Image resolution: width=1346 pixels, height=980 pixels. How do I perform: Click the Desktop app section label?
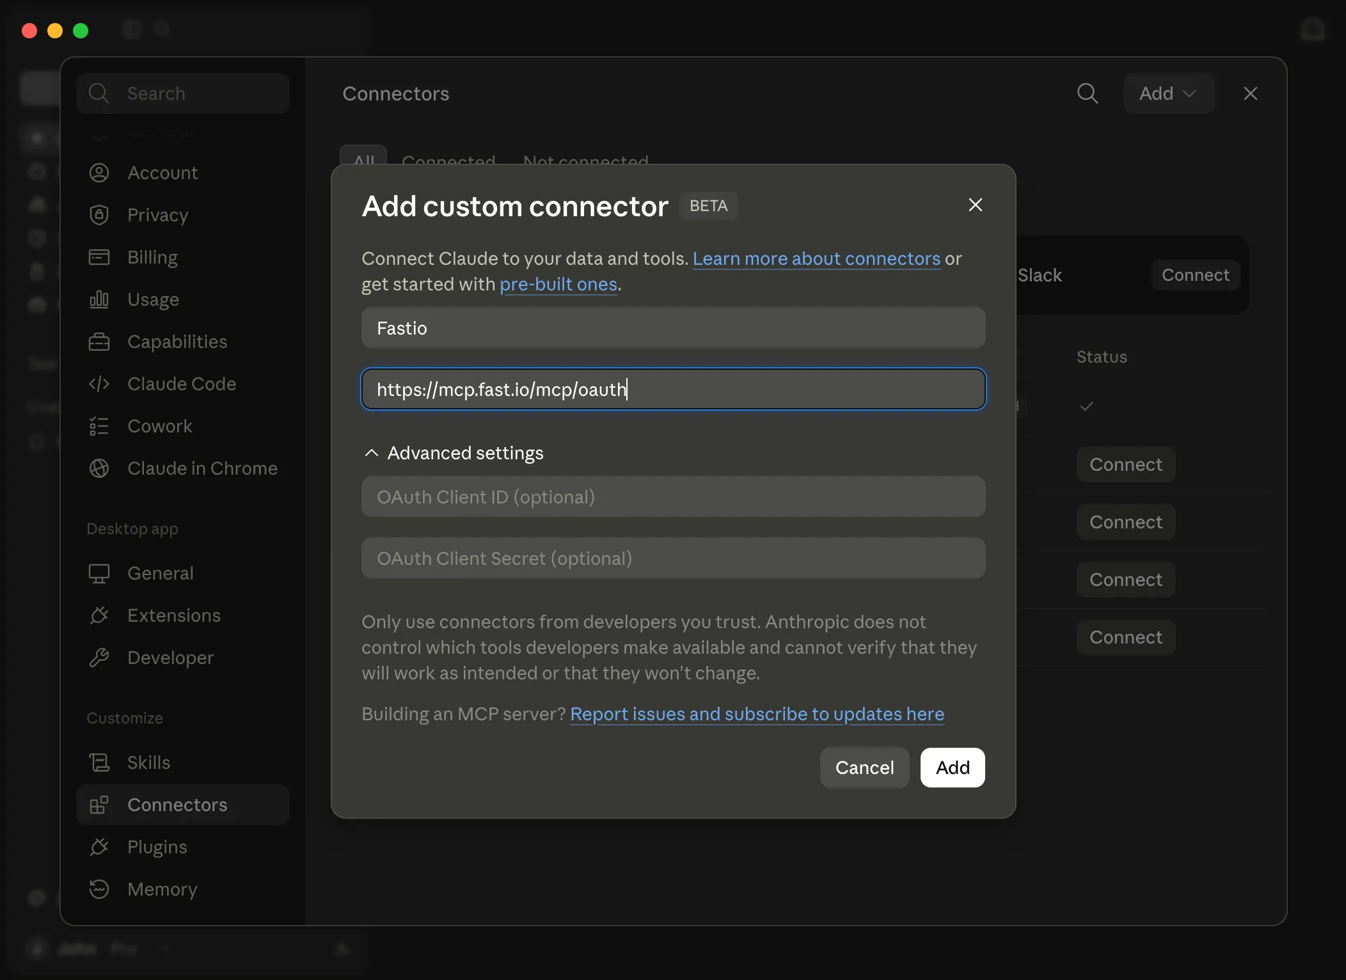tap(132, 528)
